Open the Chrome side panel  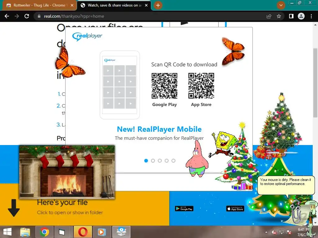pos(291,16)
